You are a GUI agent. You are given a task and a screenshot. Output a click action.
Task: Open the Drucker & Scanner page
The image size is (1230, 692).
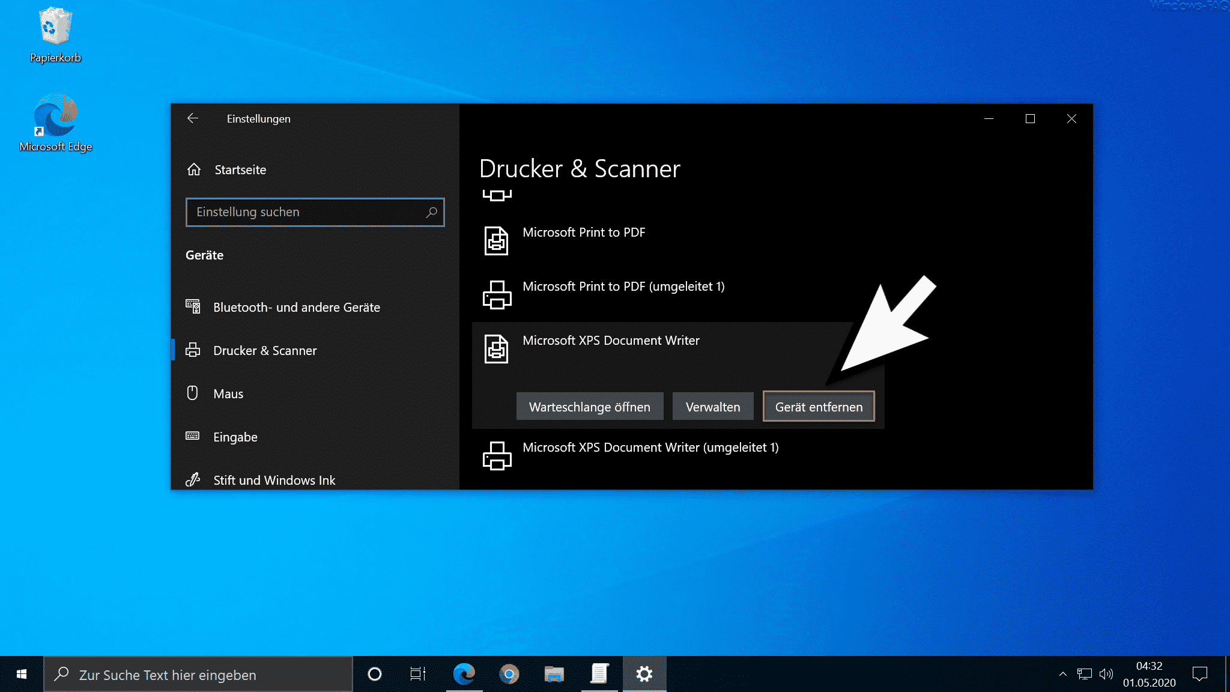click(265, 350)
